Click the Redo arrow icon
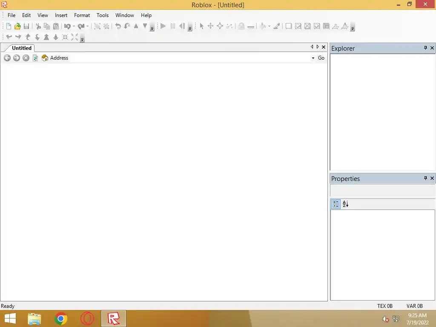The width and height of the screenshot is (436, 327). 81,26
